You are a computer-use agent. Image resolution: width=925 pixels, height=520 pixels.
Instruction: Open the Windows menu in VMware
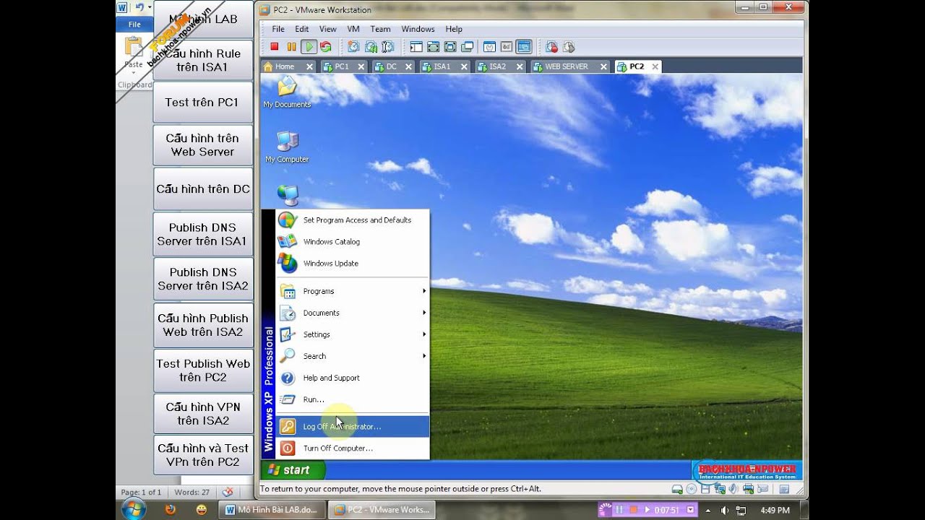tap(418, 29)
